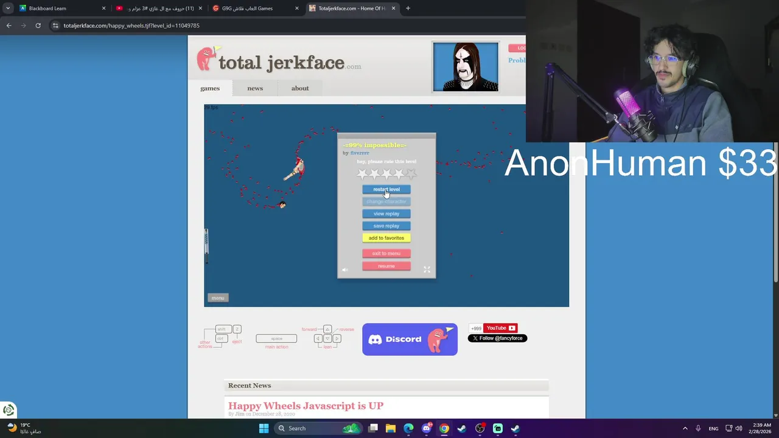Open the green chat app taskbar icon
The height and width of the screenshot is (438, 779).
pos(497,428)
